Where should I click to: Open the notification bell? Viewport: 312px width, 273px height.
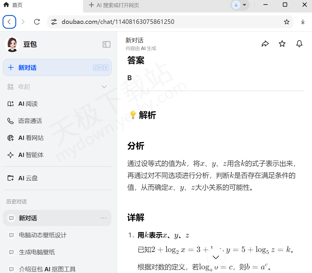point(299,44)
